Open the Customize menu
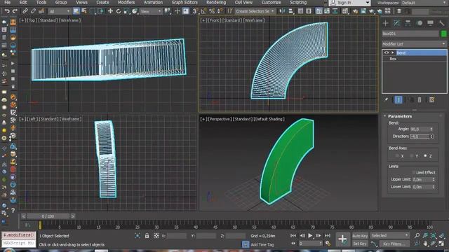This screenshot has width=449, height=252. (x=271, y=2)
